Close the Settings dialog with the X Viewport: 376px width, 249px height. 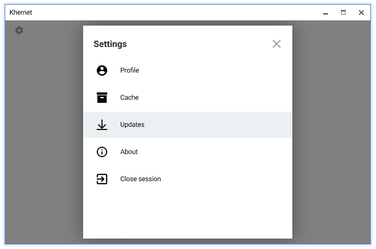[x=277, y=44]
